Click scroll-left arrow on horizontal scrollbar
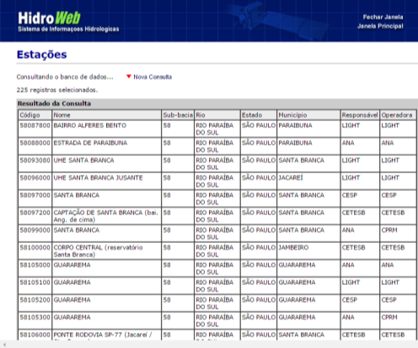This screenshot has width=418, height=348. click(x=4, y=345)
